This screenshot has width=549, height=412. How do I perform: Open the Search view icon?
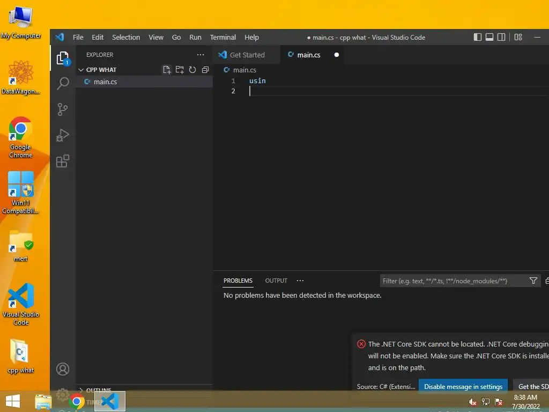pos(63,83)
